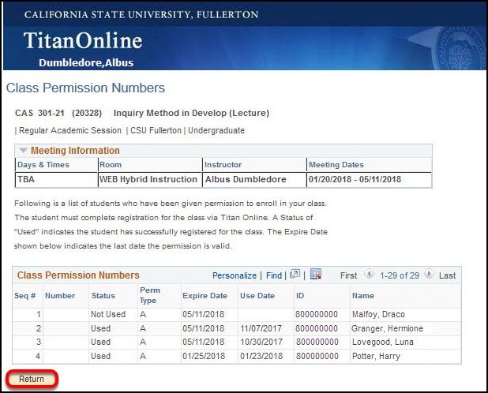This screenshot has height=393, width=488.
Task: Click class title CAS 301-21 (20328)
Action: (x=58, y=113)
